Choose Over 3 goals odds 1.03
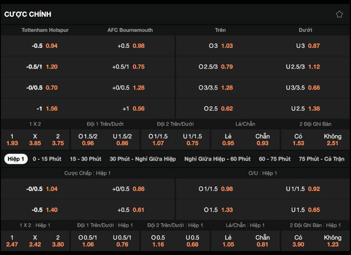 click(x=220, y=46)
